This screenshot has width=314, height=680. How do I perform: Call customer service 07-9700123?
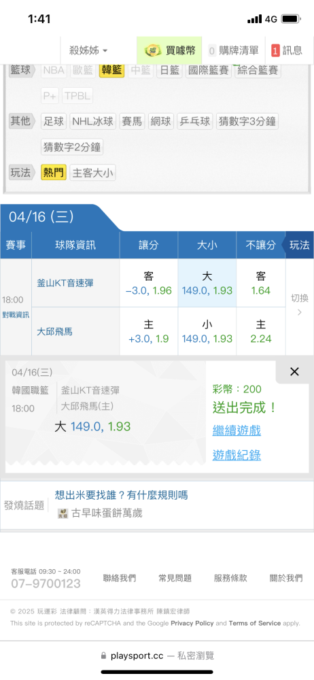point(46,583)
